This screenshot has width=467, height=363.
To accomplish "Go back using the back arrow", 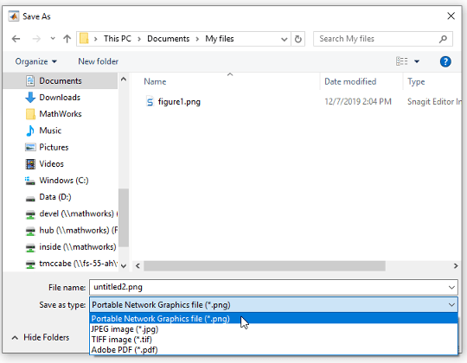I will click(x=16, y=39).
